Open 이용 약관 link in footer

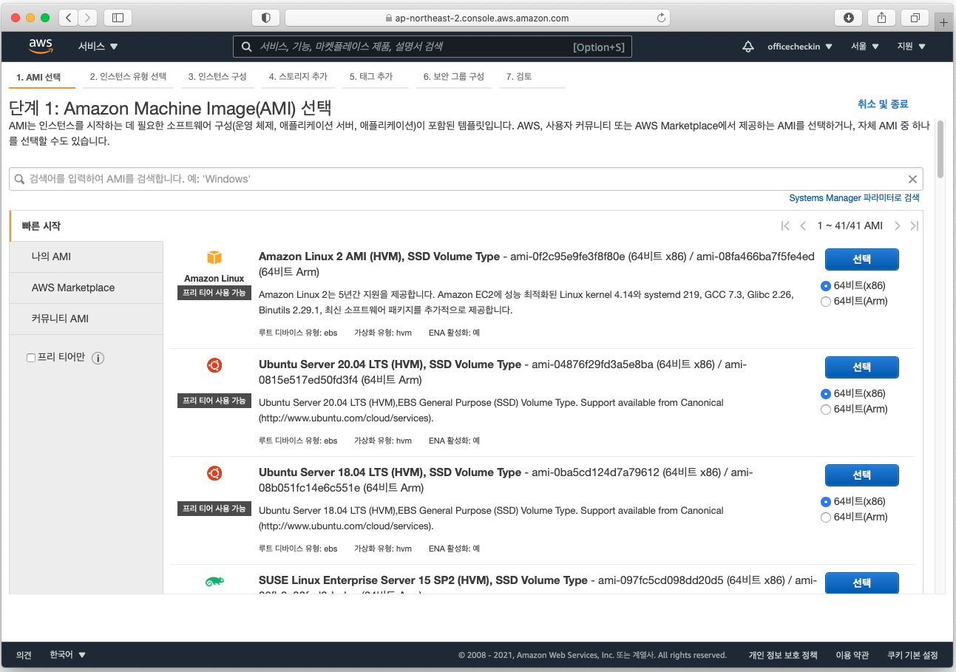coord(852,655)
